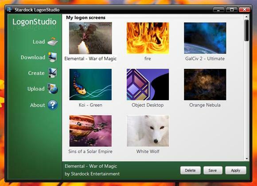Open the Load menu label
The width and height of the screenshot is (257, 186).
click(x=39, y=42)
